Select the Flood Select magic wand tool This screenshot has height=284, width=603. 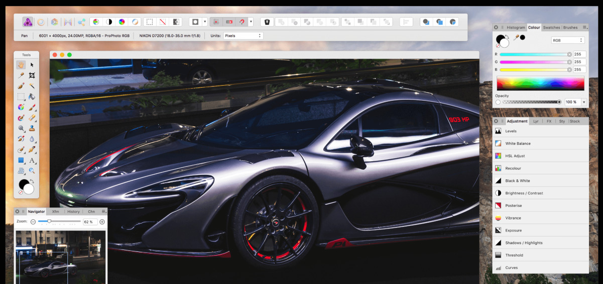coord(32,86)
